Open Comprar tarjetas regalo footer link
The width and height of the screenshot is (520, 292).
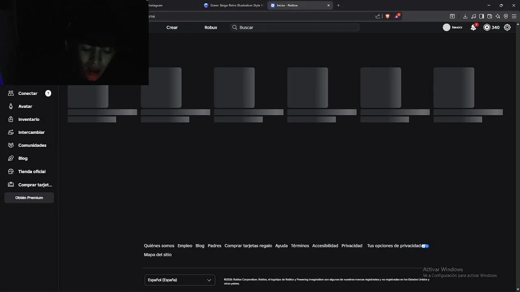[248, 246]
